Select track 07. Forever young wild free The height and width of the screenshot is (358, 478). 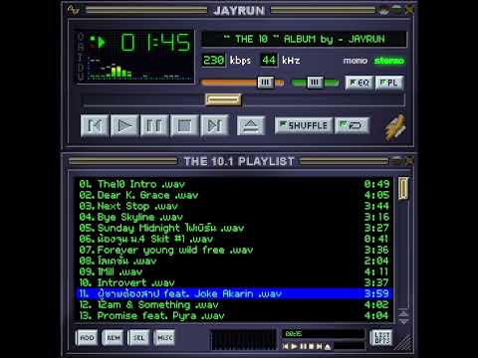click(x=234, y=250)
